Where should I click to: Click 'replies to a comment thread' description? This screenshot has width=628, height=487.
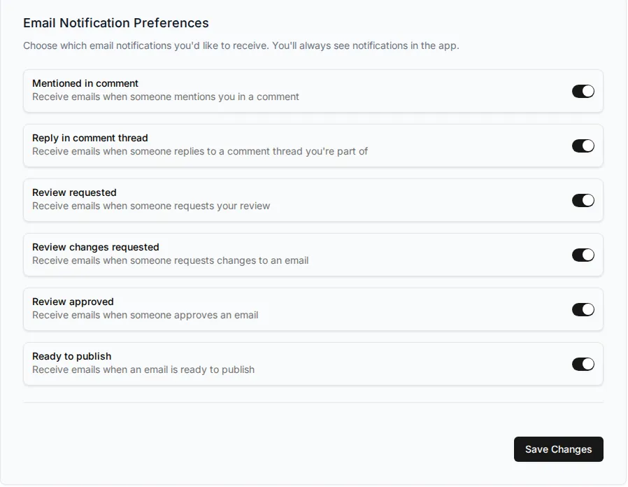200,152
